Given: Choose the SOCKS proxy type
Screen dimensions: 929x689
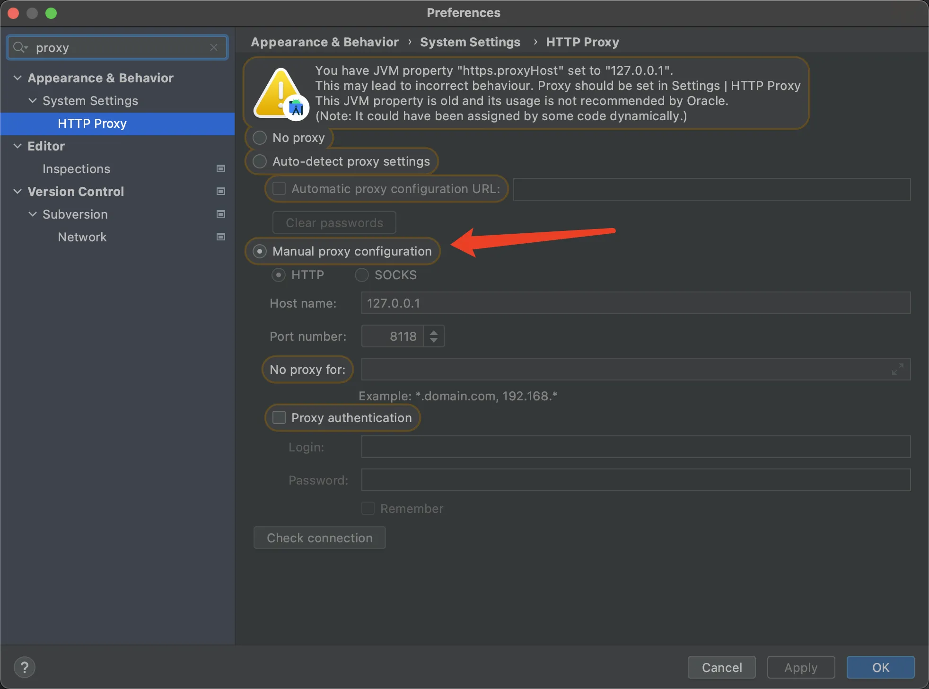Looking at the screenshot, I should pyautogui.click(x=362, y=275).
